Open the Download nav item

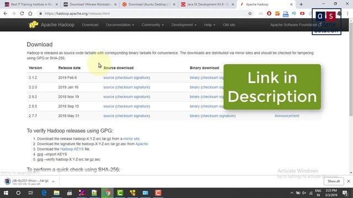90,25
